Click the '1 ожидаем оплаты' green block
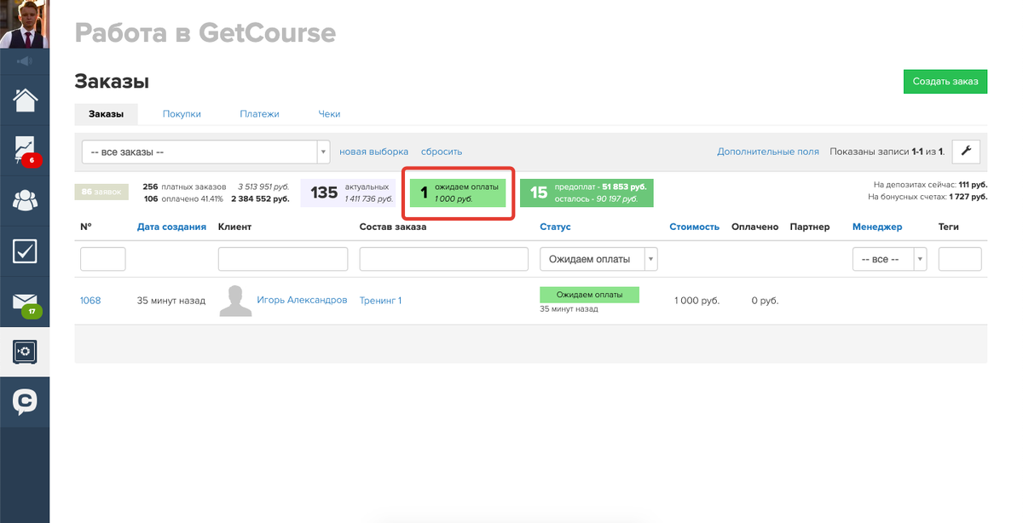 click(x=458, y=193)
